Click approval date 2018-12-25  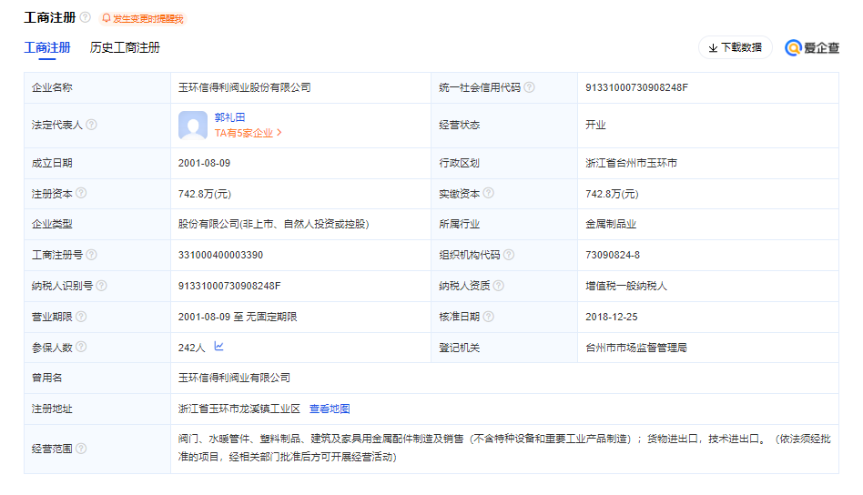click(x=612, y=317)
